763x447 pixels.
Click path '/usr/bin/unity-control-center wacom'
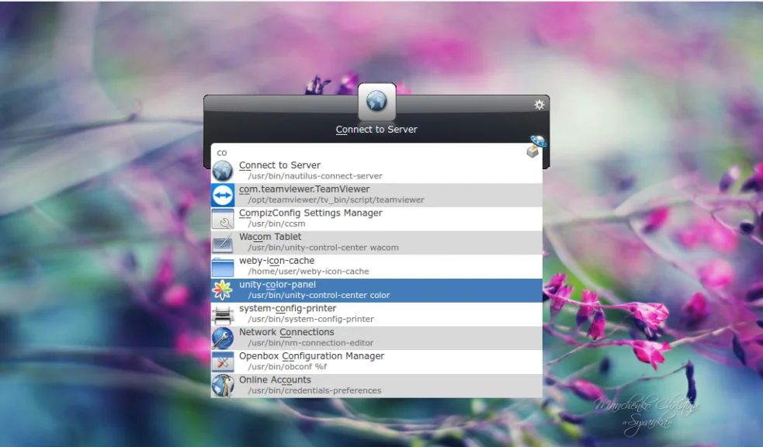324,248
